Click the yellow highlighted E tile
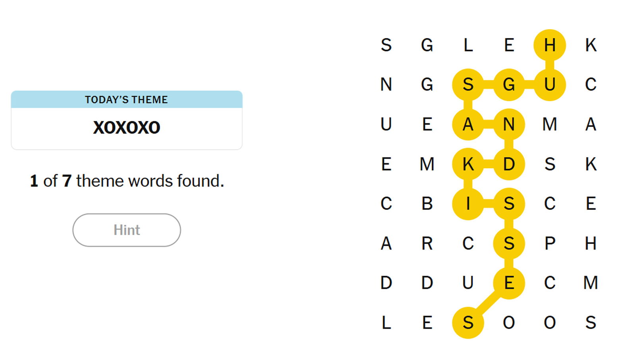635x357 pixels. click(509, 283)
